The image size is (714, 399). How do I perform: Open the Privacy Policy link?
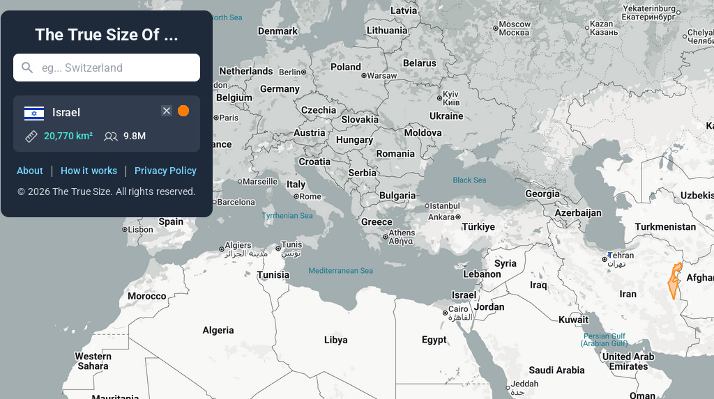[165, 171]
